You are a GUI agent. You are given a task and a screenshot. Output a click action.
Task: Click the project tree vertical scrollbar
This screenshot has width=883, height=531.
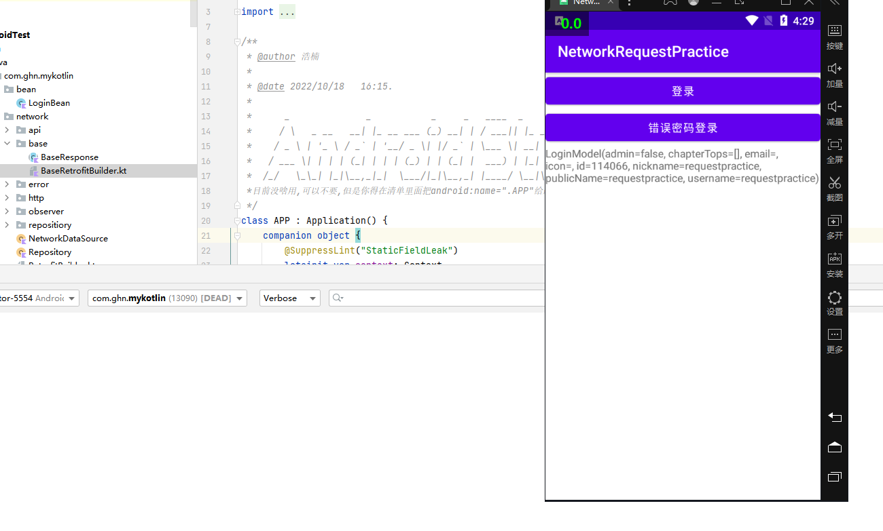tap(194, 14)
